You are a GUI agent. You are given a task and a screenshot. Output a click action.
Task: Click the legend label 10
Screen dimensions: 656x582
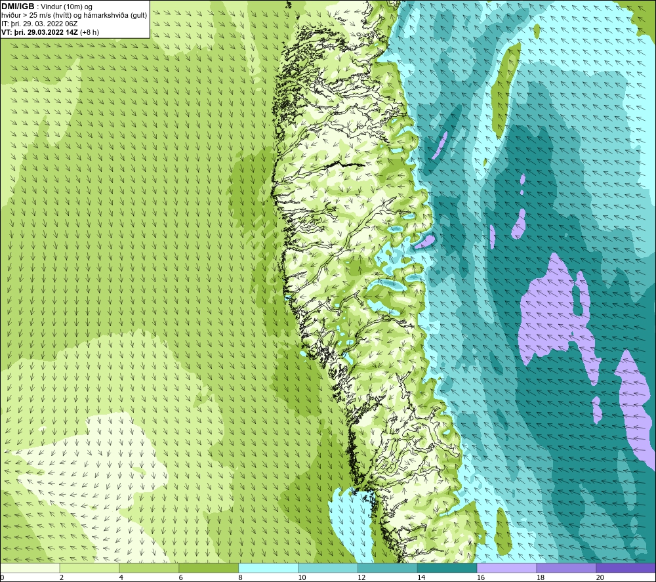(302, 577)
